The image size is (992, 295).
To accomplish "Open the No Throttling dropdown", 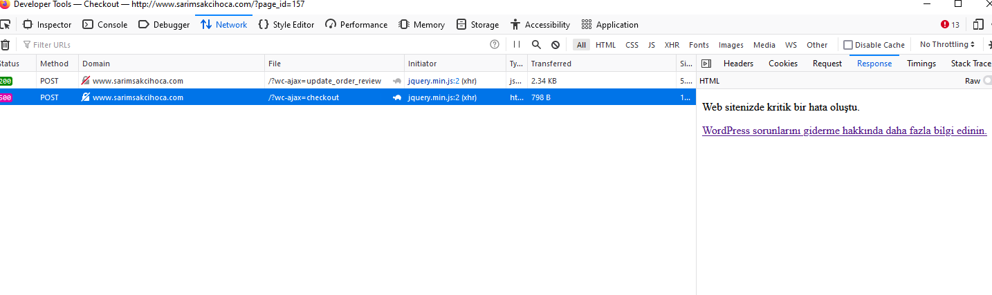I will point(947,45).
